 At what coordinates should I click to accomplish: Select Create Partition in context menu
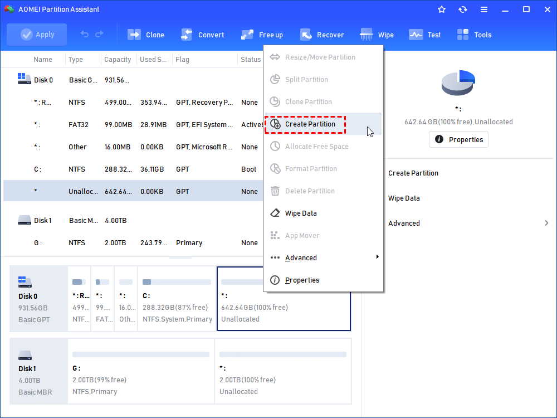(x=323, y=124)
